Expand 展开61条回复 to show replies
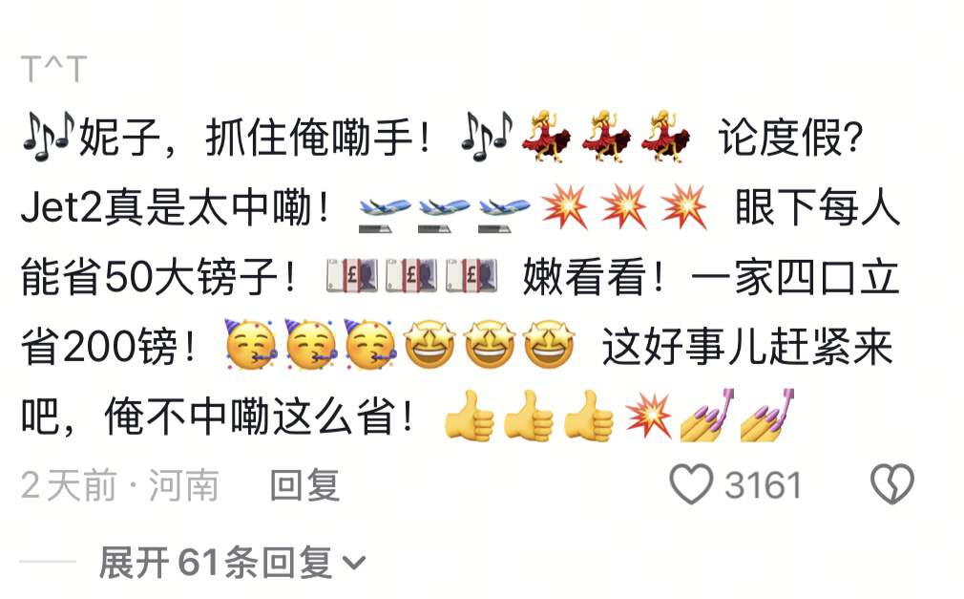Screen dimensions: 964x599 pos(232,562)
